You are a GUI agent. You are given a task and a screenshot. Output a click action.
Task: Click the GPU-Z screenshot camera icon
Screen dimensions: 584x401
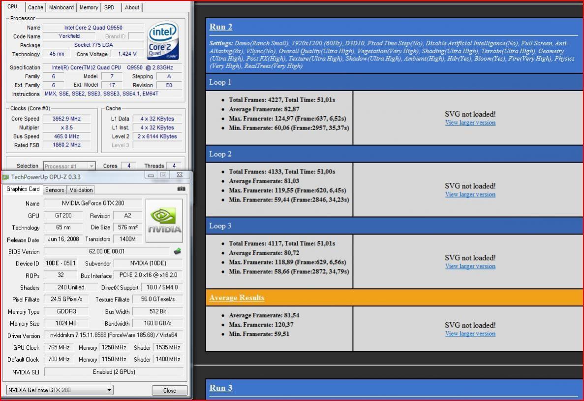coord(182,189)
